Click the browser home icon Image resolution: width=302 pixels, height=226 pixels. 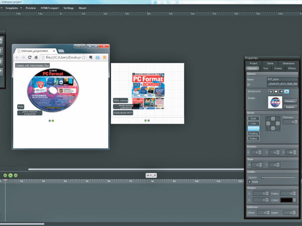(36, 57)
